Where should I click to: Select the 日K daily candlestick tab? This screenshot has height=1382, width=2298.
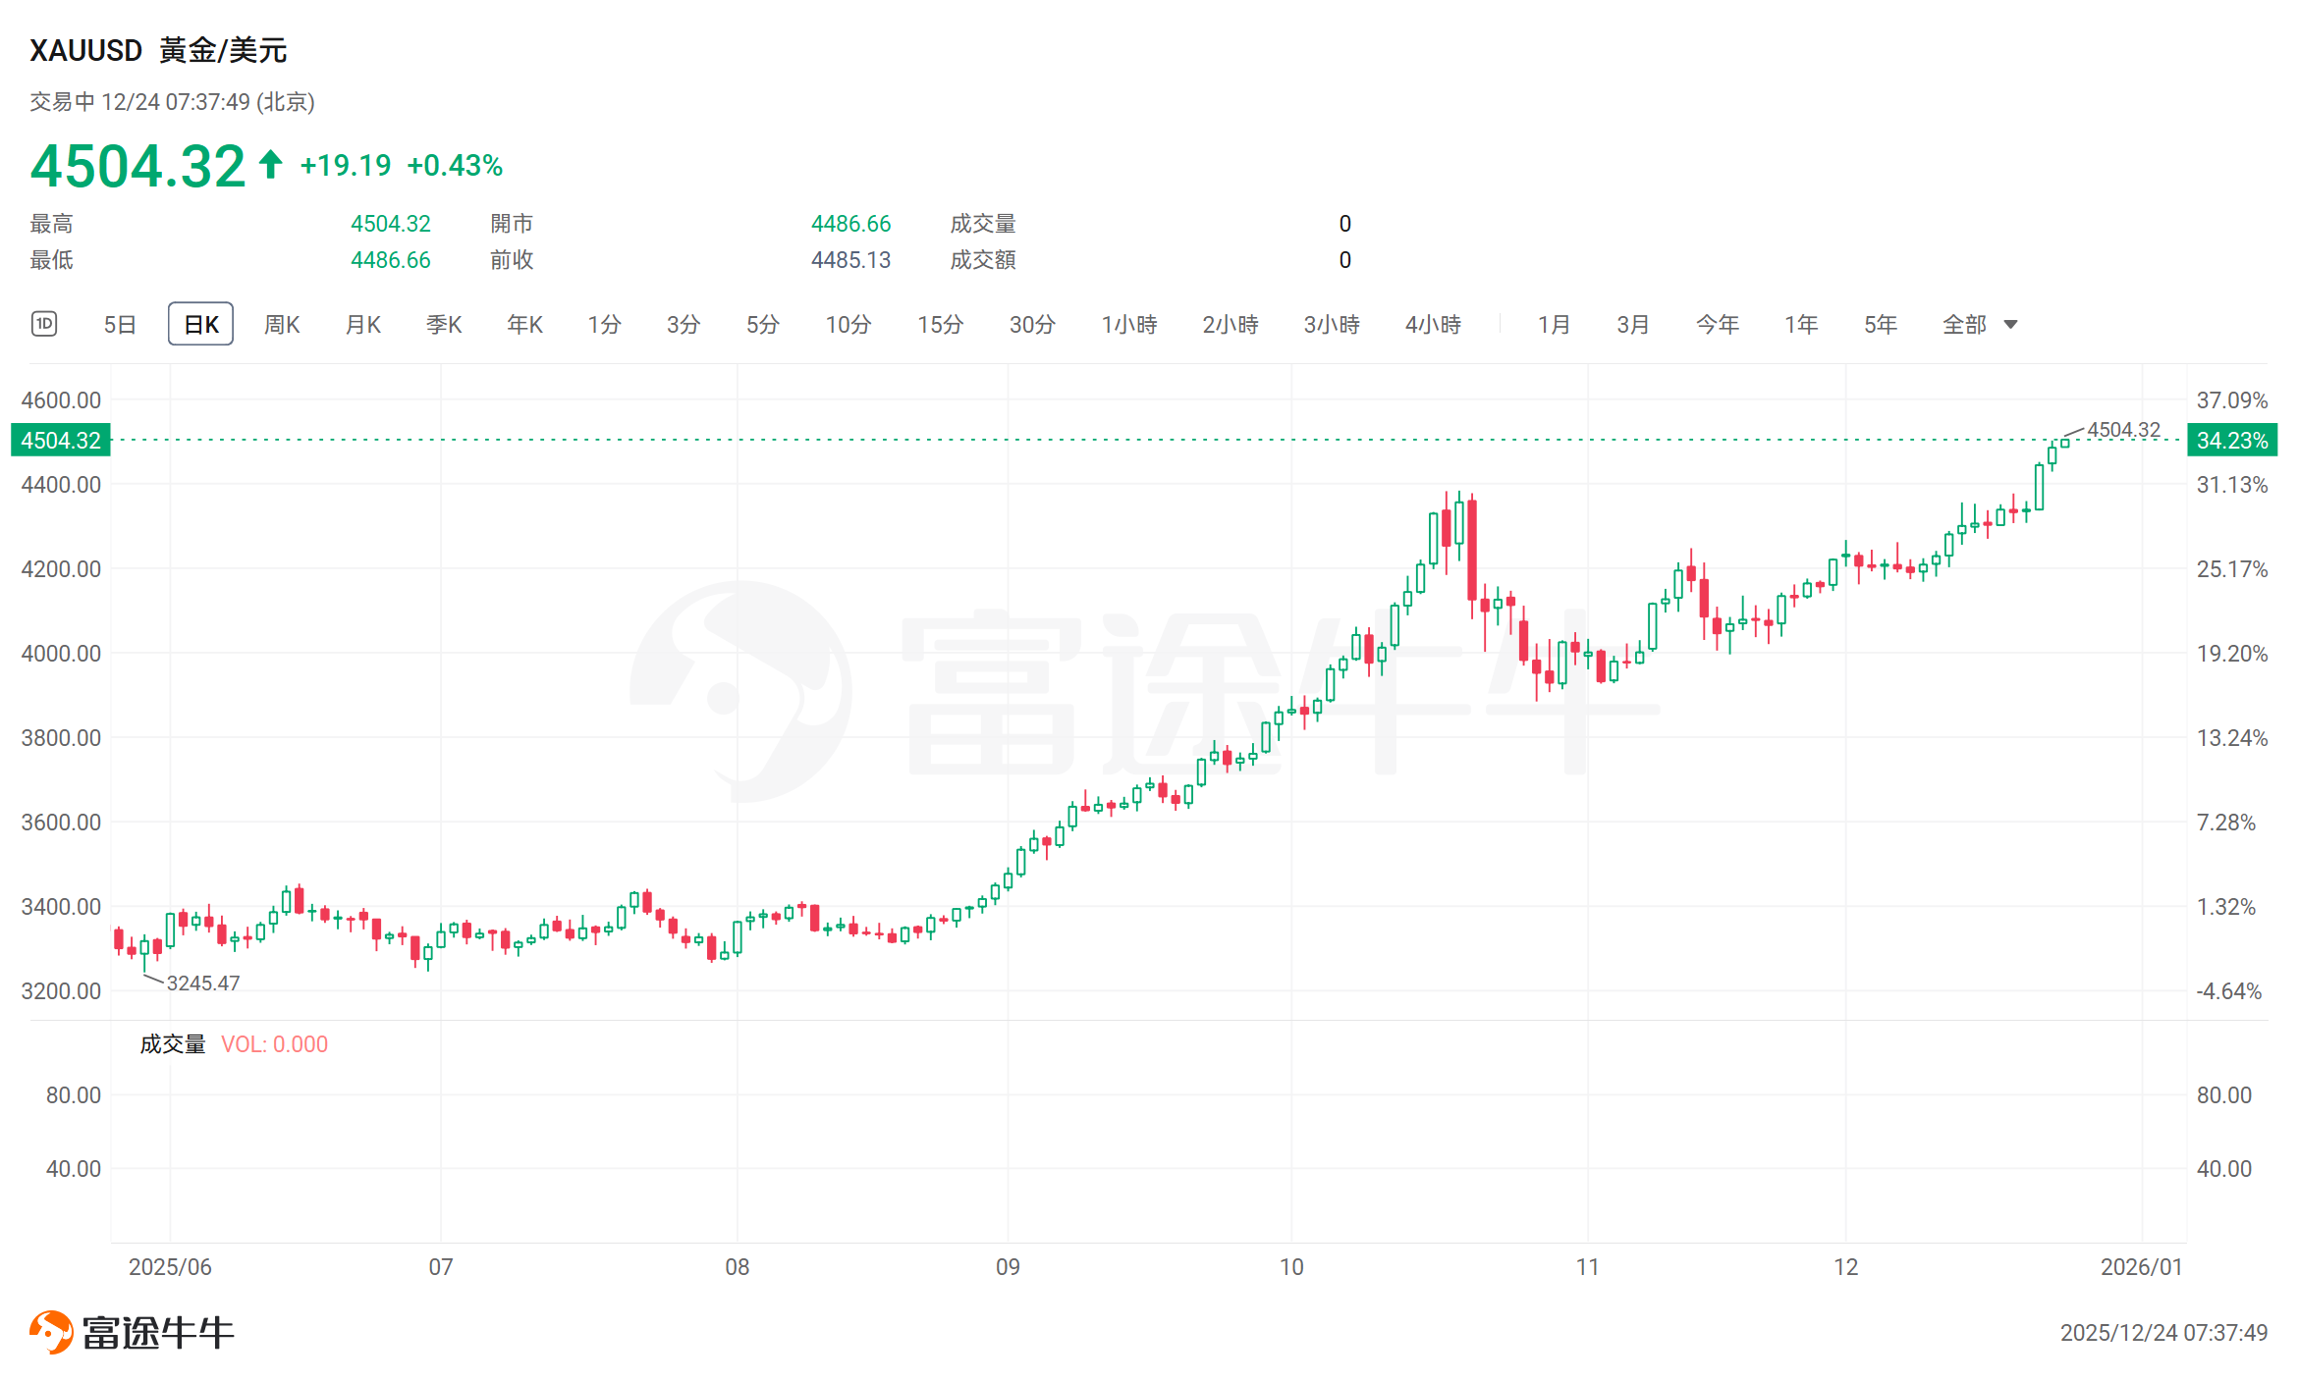[x=200, y=324]
